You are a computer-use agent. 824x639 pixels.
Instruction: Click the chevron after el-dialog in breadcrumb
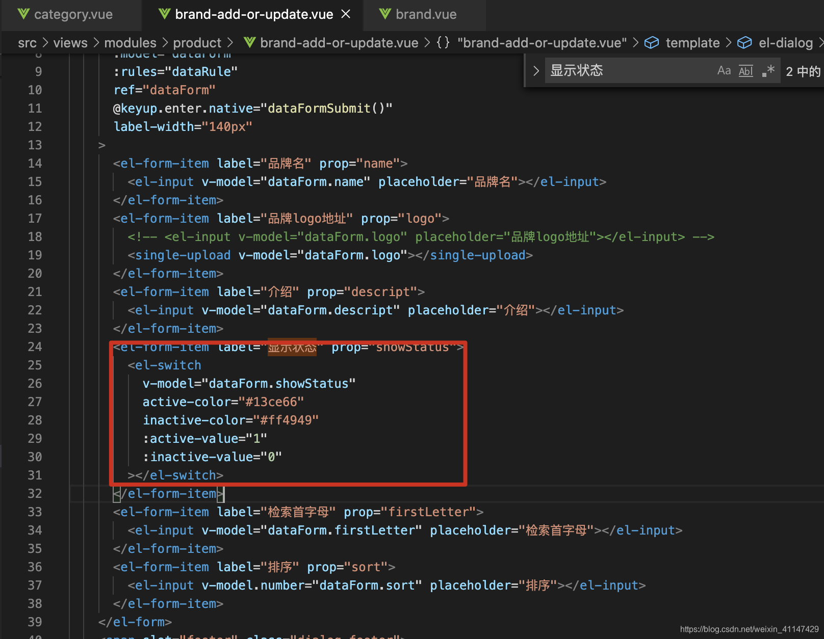[821, 43]
